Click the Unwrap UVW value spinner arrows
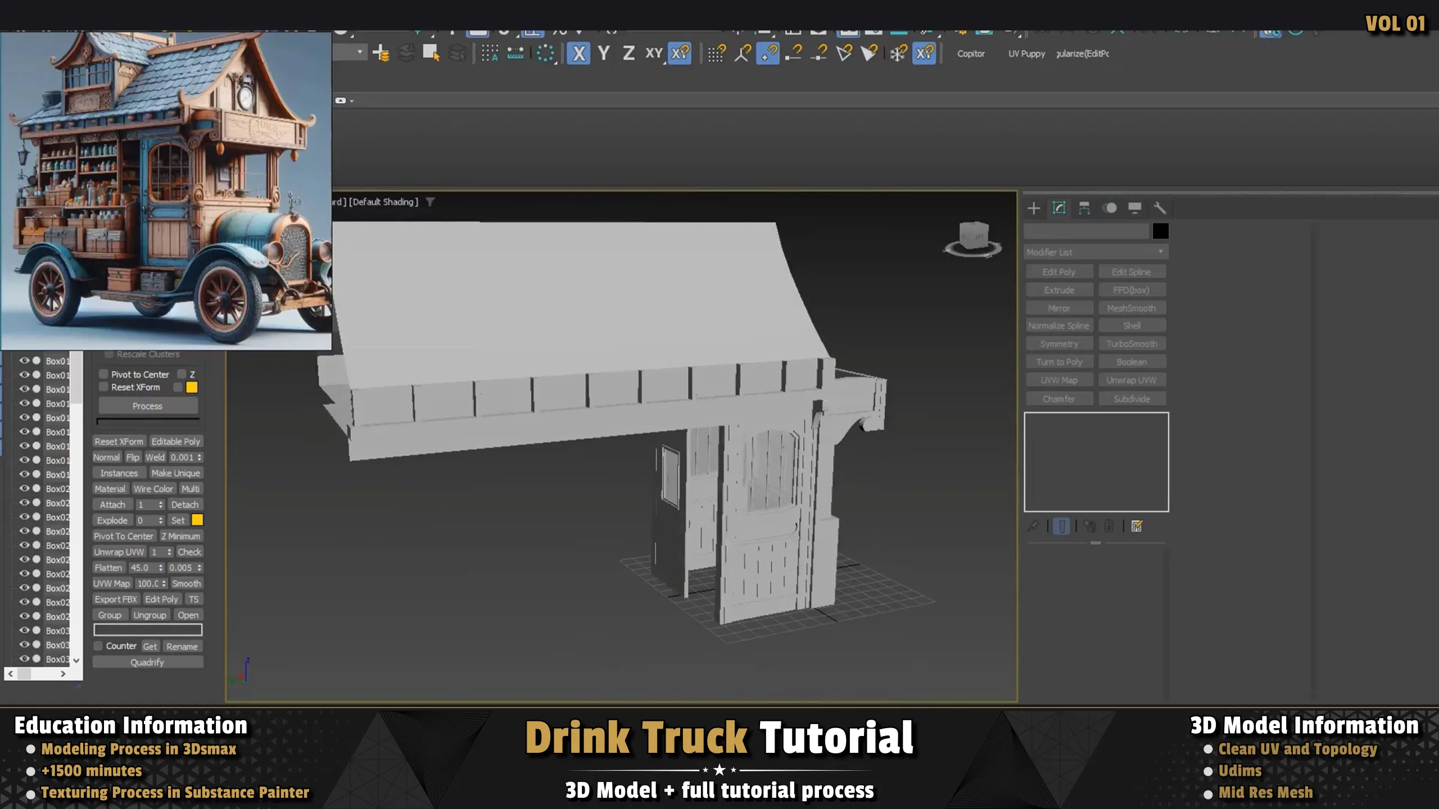Viewport: 1439px width, 809px height. 169,552
